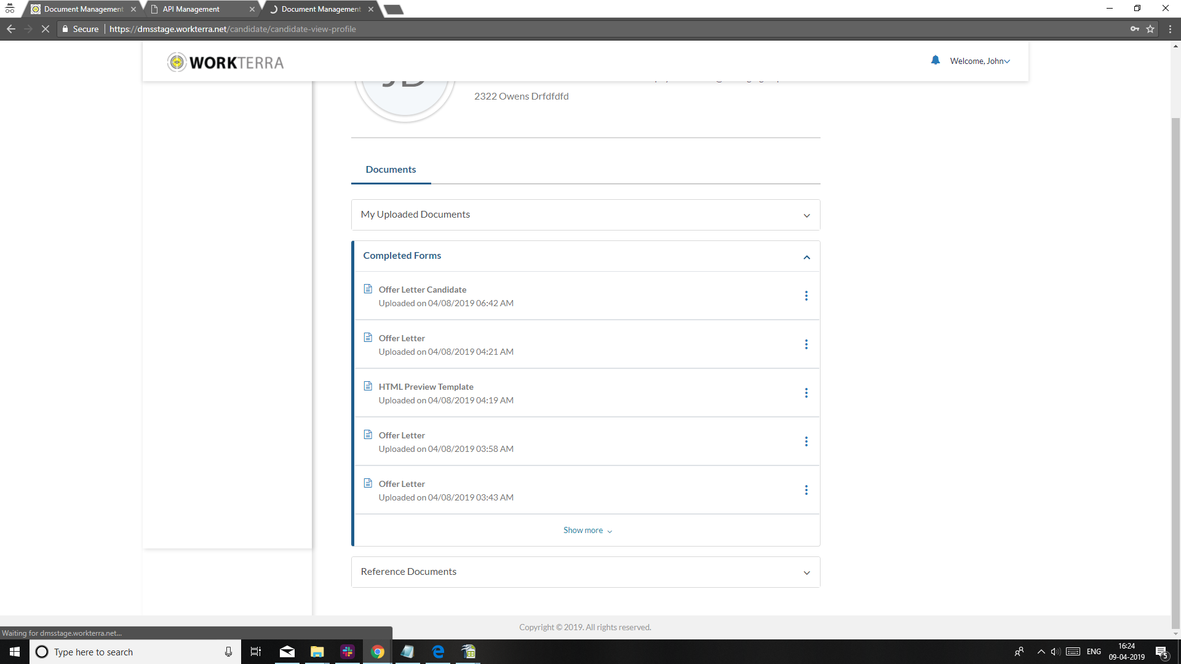The width and height of the screenshot is (1181, 664).
Task: Click the browser address bar URL
Action: (233, 29)
